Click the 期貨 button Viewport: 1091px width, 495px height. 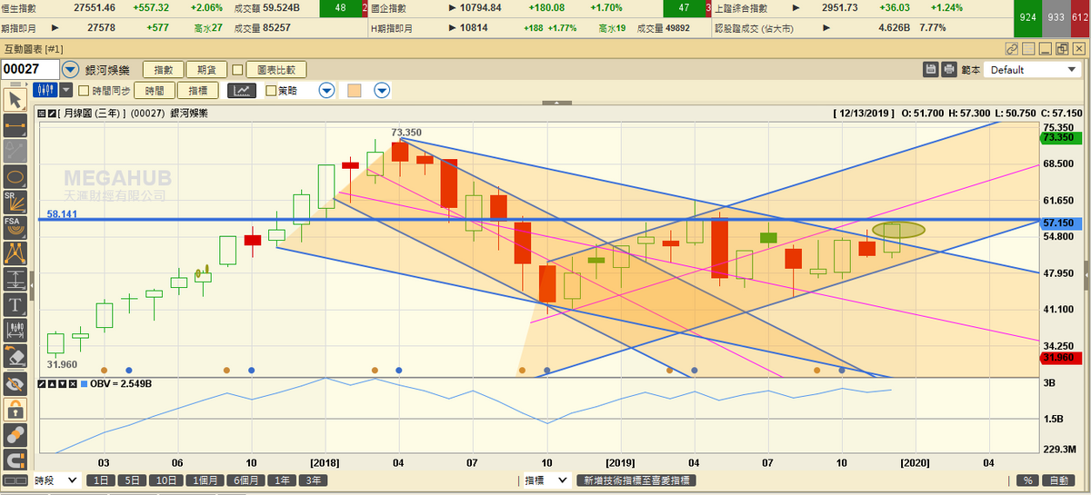click(206, 69)
